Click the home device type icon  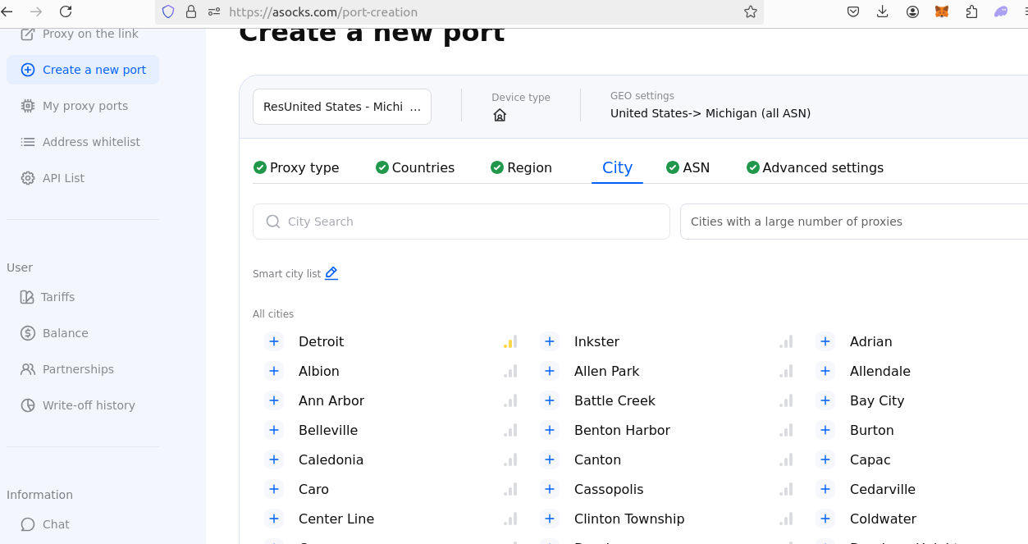(x=500, y=115)
